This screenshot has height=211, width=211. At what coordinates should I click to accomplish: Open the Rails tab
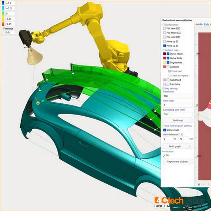(207, 24)
